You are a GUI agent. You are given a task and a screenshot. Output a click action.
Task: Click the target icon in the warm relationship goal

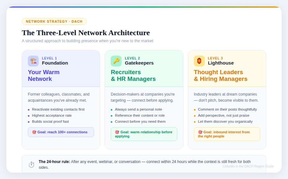(x=117, y=132)
